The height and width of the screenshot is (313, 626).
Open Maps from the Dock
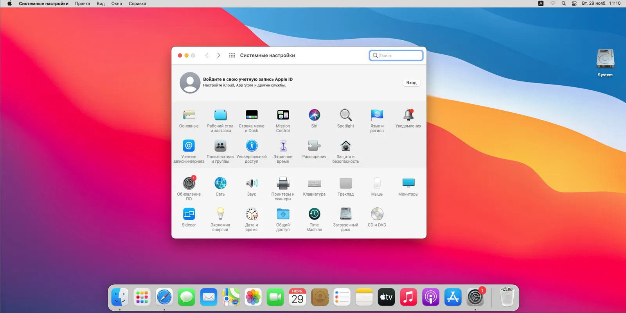click(231, 298)
